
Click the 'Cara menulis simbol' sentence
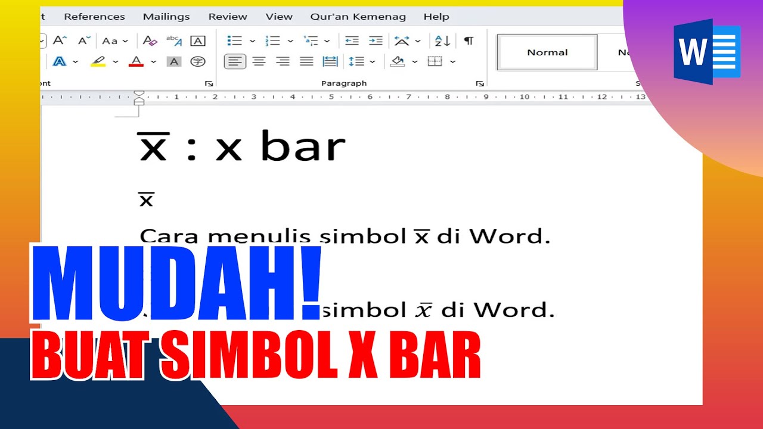(345, 237)
